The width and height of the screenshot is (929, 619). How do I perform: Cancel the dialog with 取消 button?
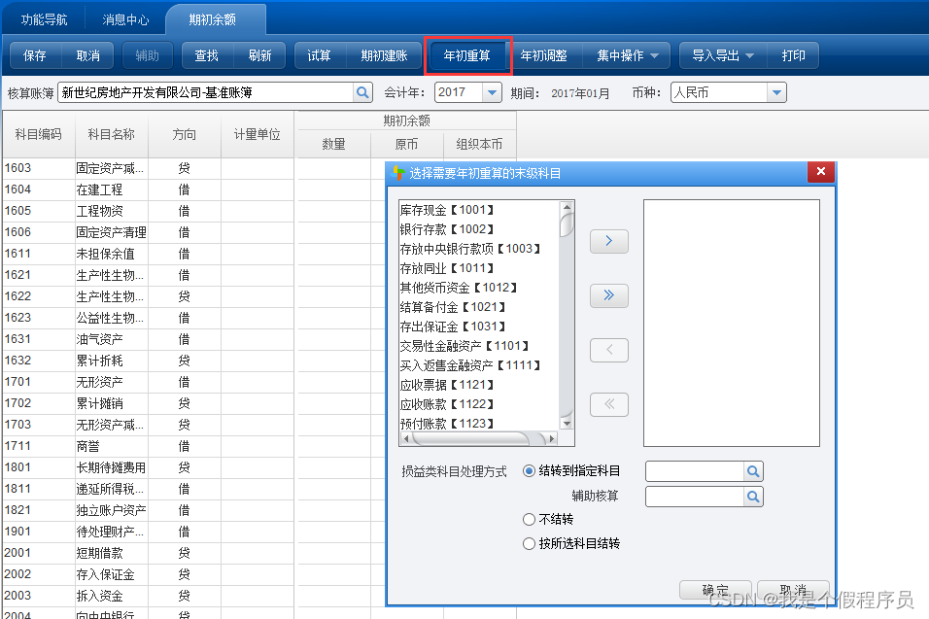point(793,590)
